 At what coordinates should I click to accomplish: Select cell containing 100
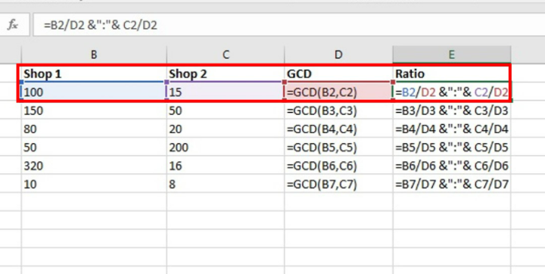tap(94, 92)
